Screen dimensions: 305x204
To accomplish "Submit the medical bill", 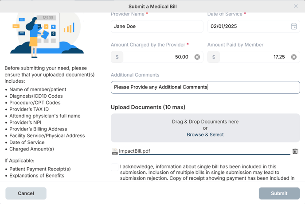I will [279, 193].
